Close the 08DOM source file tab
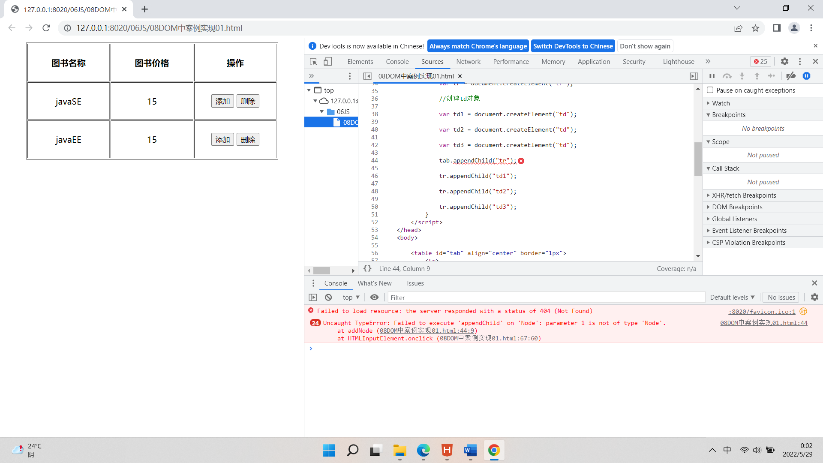The image size is (823, 463). pyautogui.click(x=460, y=76)
